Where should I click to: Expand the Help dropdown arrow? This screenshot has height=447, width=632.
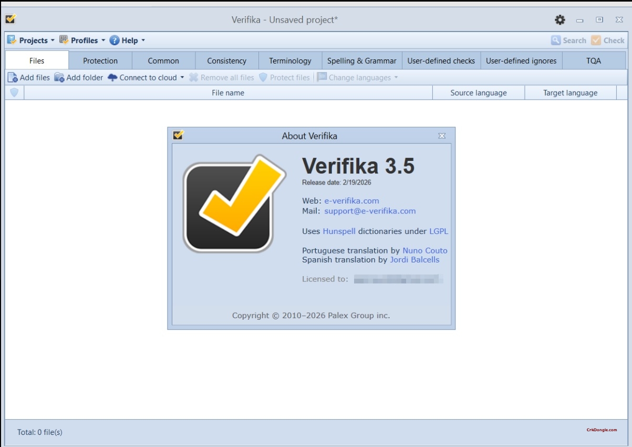(143, 40)
